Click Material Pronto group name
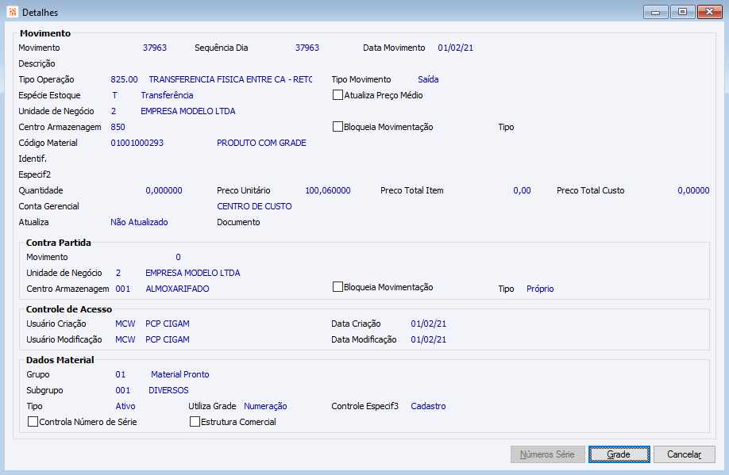Screen dimensions: 729x475 (180, 374)
